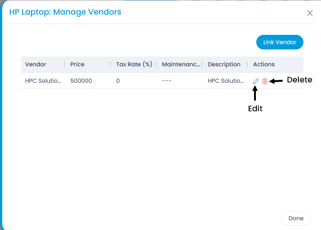Select the Vendor column header
This screenshot has width=321, height=230.
36,64
